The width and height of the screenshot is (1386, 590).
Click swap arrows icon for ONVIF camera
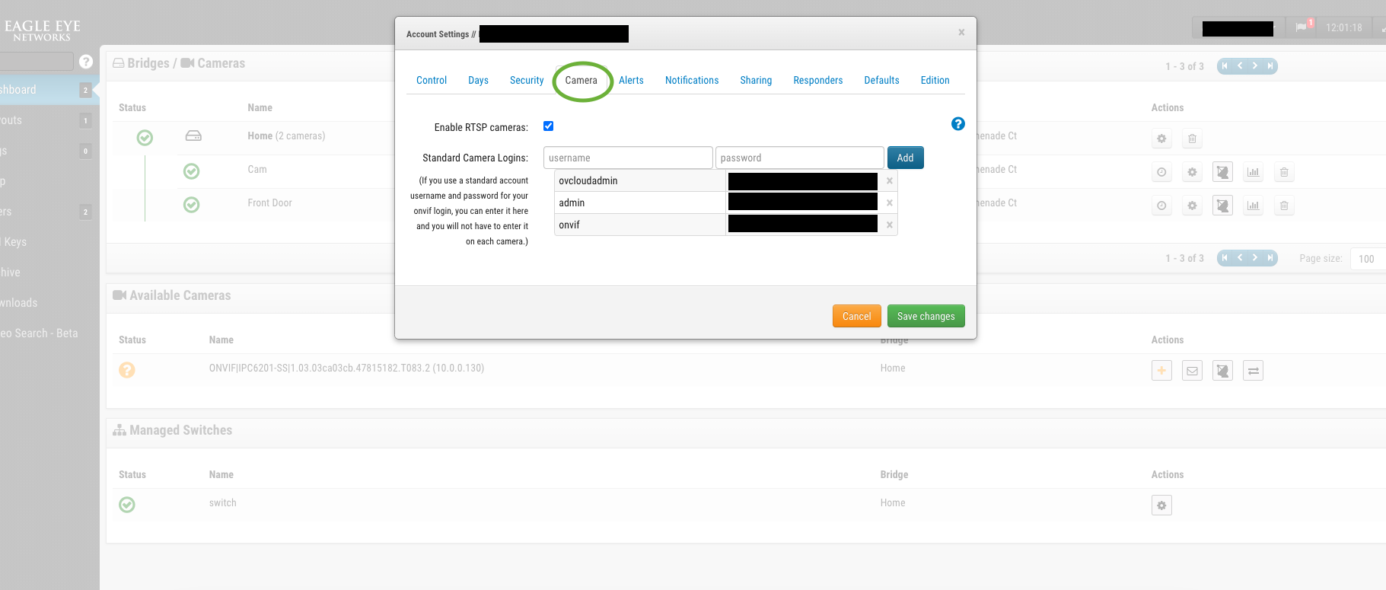1253,371
